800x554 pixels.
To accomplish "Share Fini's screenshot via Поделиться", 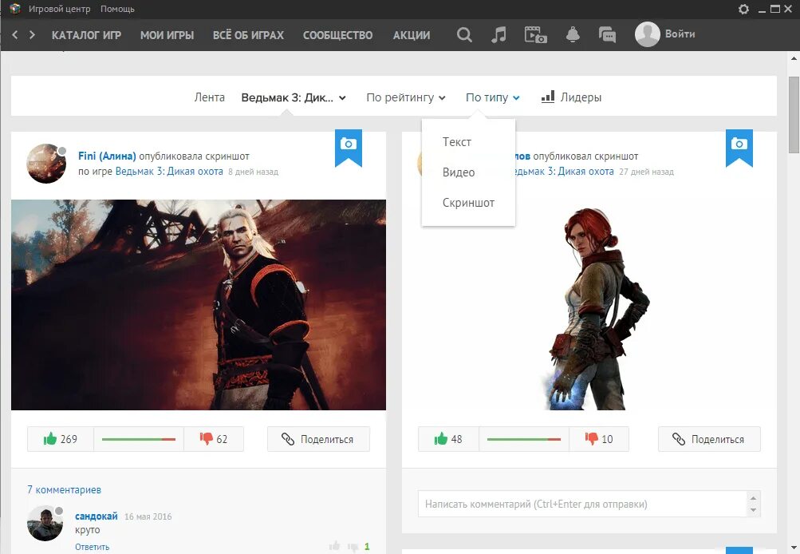I will (318, 439).
